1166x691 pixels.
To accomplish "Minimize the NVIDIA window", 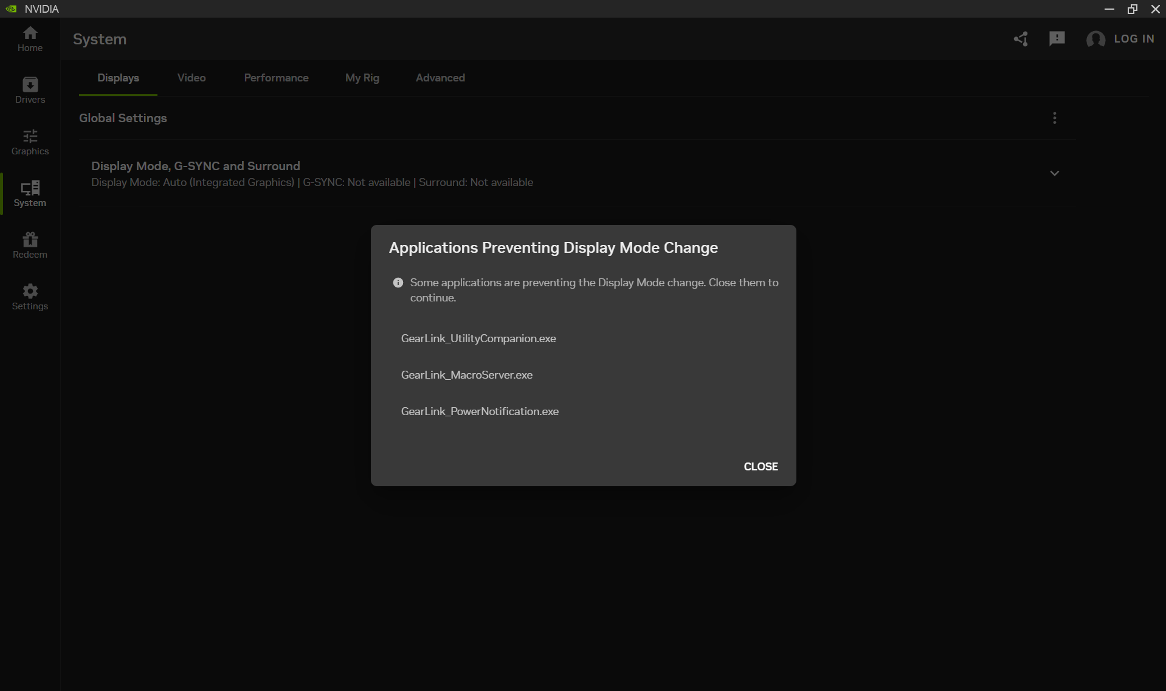I will (1109, 9).
